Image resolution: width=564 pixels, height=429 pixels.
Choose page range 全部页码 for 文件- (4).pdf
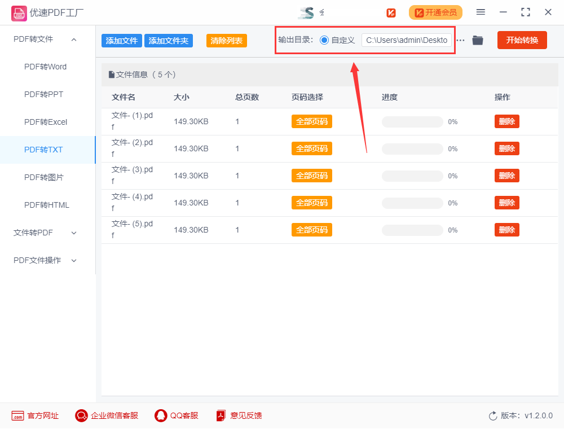pyautogui.click(x=312, y=203)
